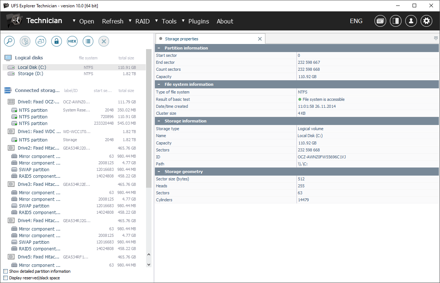This screenshot has width=440, height=283.
Task: Open the event log icon in header
Action: (x=380, y=21)
